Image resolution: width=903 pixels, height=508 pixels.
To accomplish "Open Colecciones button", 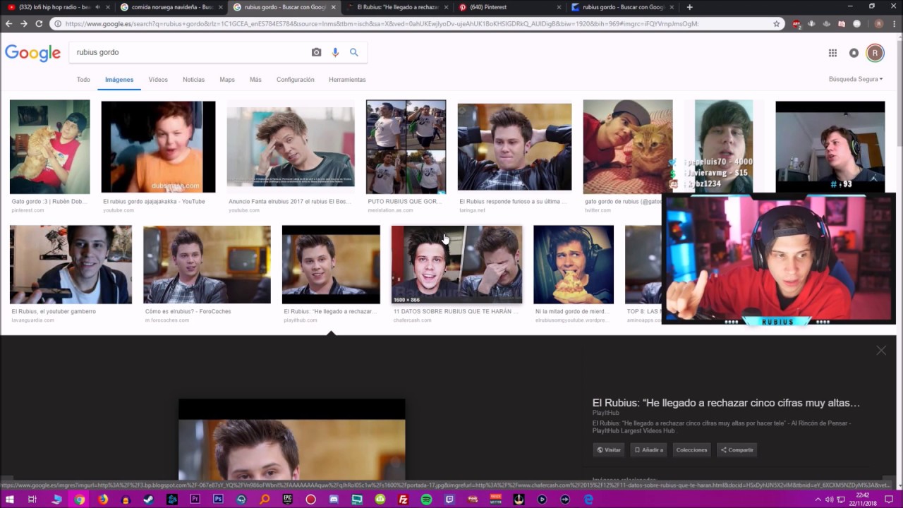I will pyautogui.click(x=691, y=449).
